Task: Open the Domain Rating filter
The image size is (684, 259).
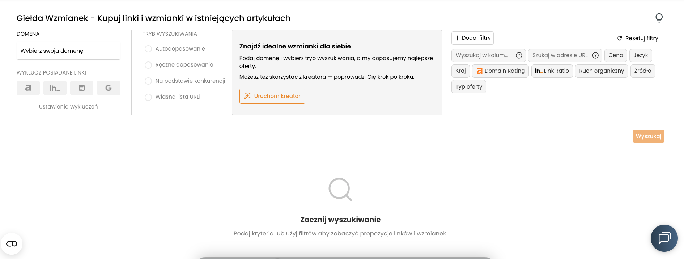Action: click(x=501, y=71)
